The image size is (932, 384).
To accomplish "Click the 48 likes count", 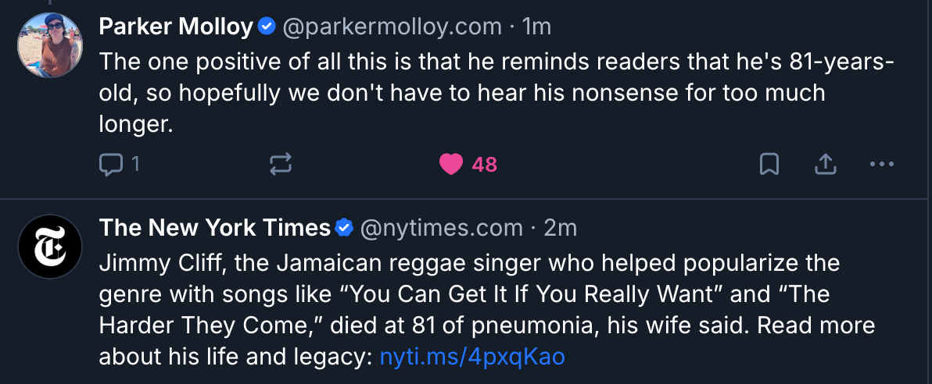I will [x=485, y=164].
